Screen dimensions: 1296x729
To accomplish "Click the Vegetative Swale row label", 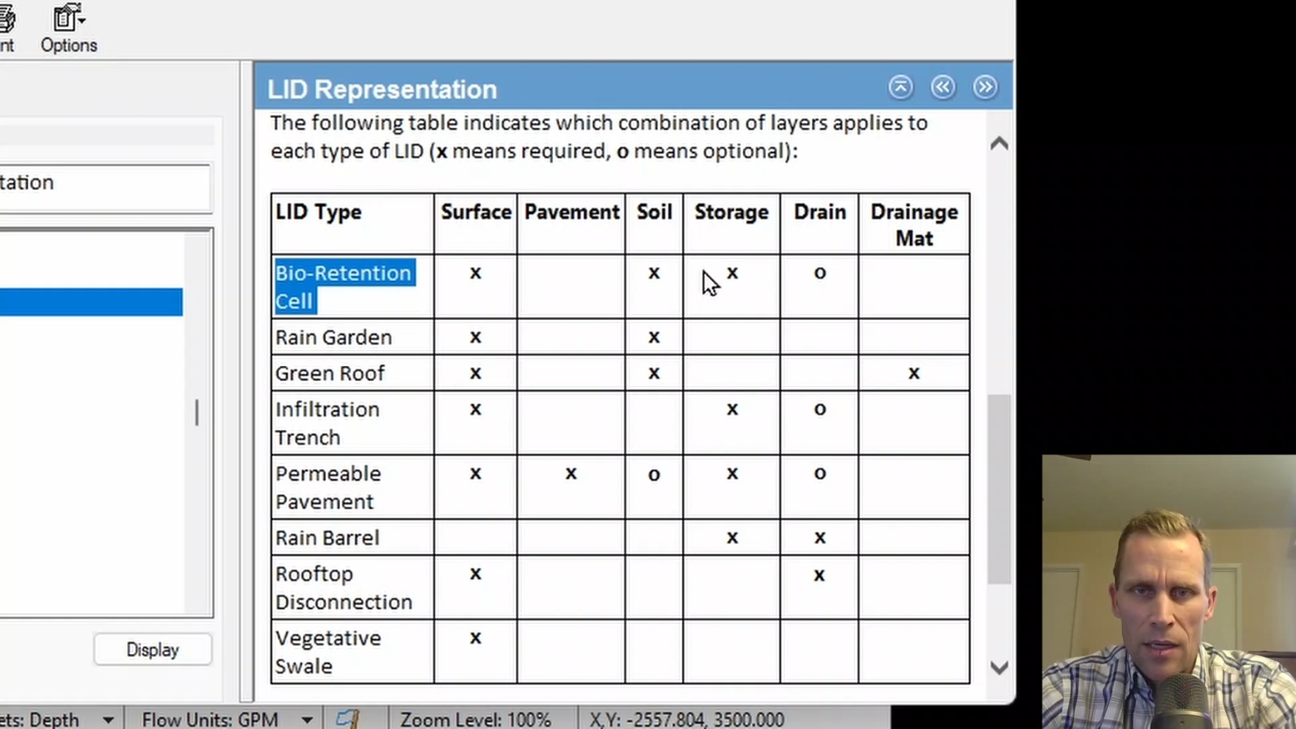I will pyautogui.click(x=328, y=652).
